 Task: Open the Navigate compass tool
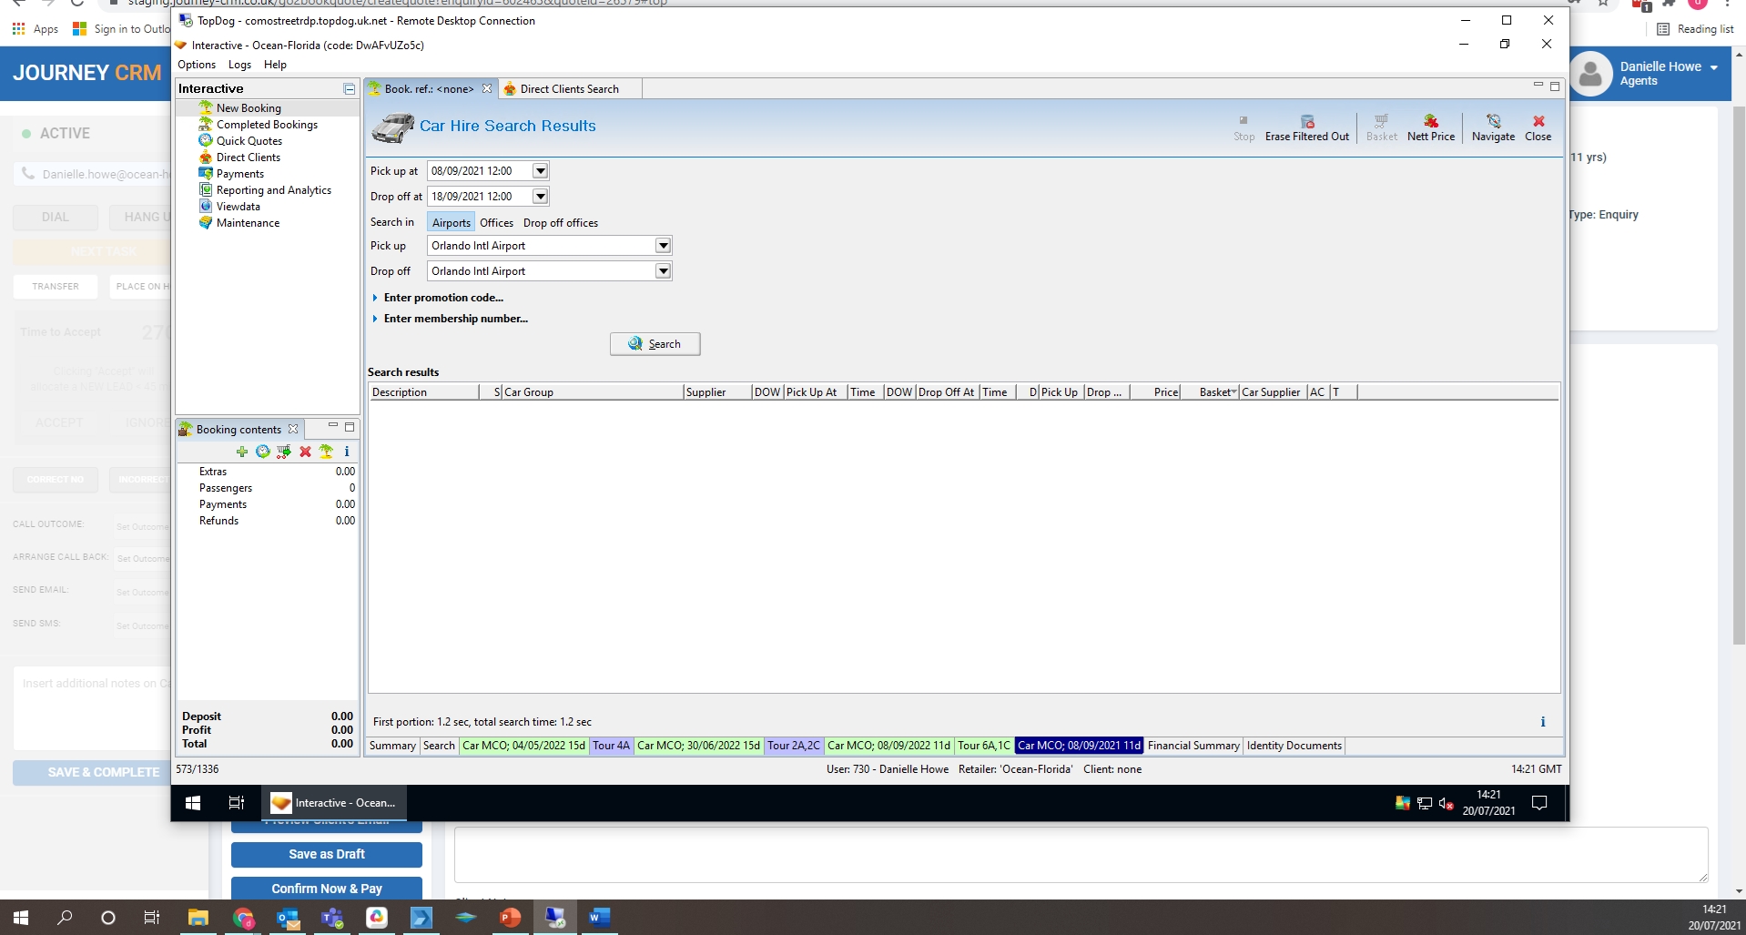click(x=1493, y=122)
